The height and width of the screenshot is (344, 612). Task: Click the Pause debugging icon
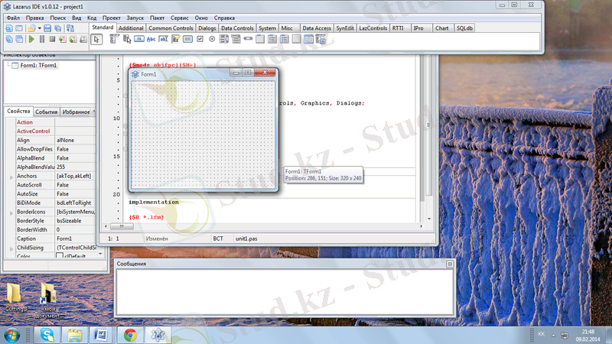tap(42, 39)
